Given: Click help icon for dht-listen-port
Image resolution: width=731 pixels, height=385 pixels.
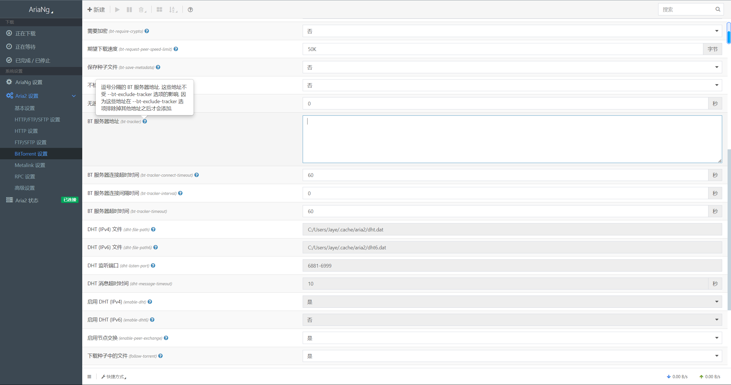Looking at the screenshot, I should (153, 266).
